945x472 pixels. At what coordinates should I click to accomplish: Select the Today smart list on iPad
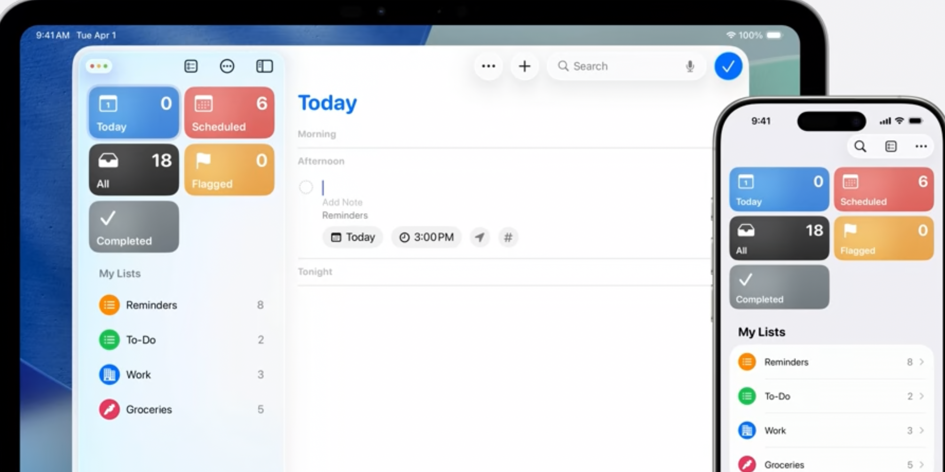[x=134, y=112]
